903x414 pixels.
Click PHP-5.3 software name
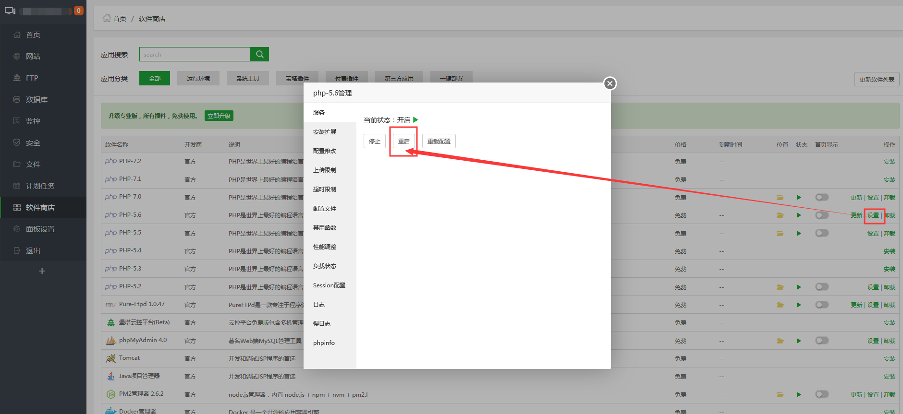[130, 268]
